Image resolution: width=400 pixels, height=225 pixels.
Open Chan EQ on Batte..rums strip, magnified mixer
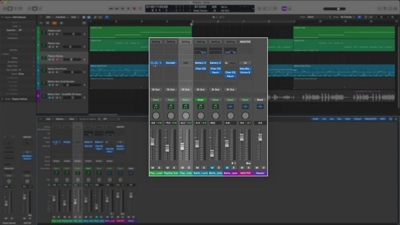tap(201, 69)
